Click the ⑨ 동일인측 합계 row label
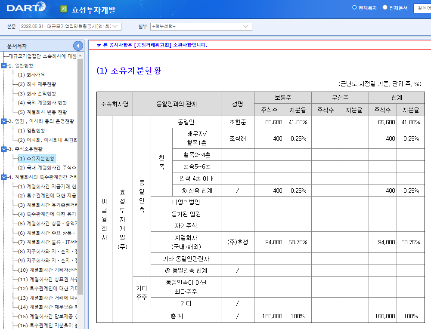The width and height of the screenshot is (431, 329). tap(186, 271)
